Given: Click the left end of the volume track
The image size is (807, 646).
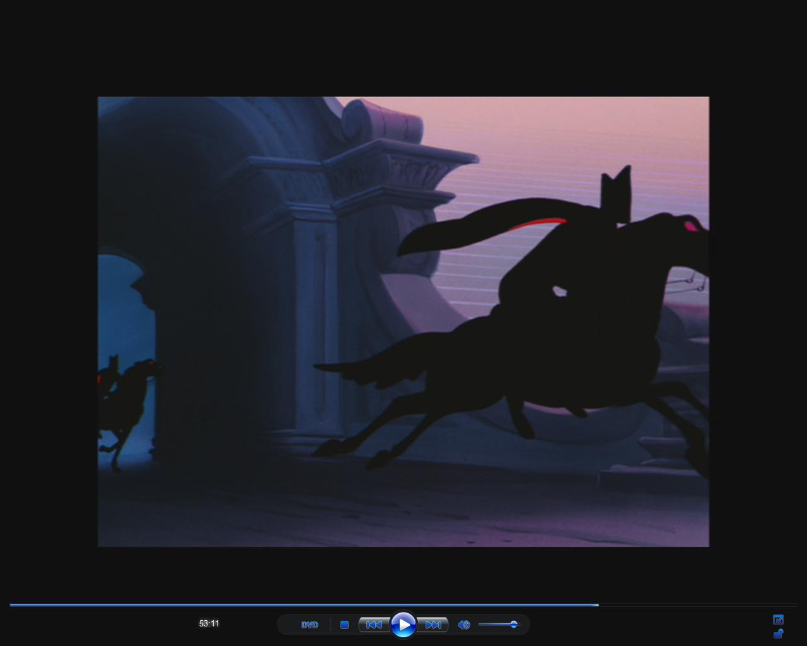Looking at the screenshot, I should point(480,625).
